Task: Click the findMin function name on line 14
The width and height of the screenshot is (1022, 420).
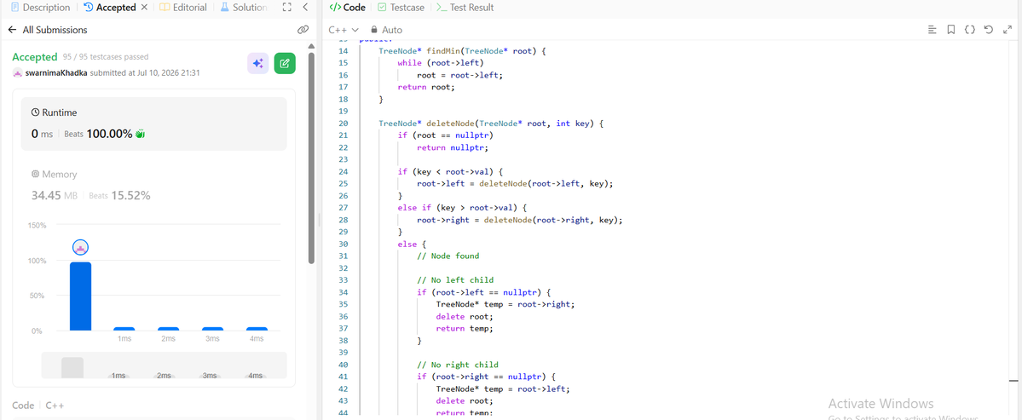Action: [443, 51]
